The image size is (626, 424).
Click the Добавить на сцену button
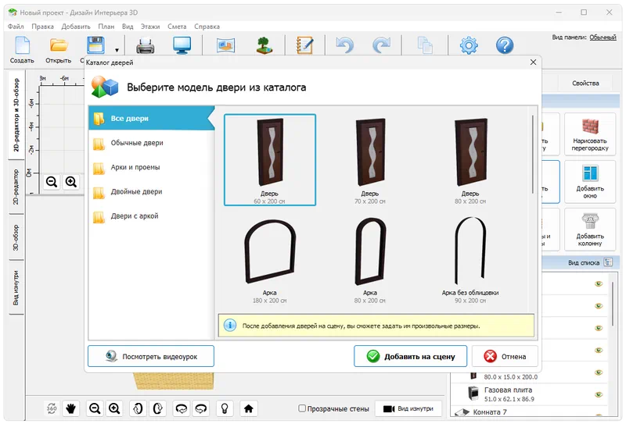[410, 356]
